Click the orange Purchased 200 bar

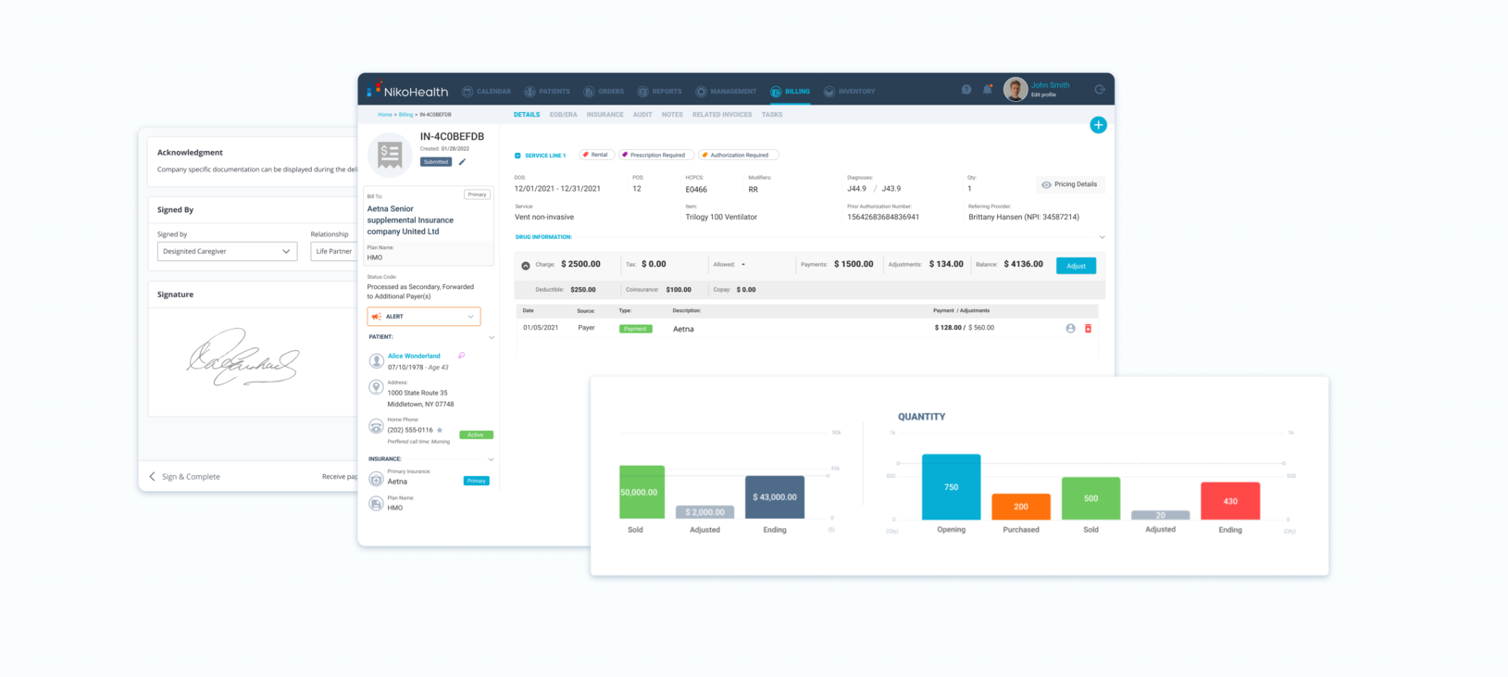(1021, 507)
